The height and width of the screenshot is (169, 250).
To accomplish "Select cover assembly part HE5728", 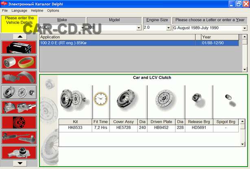I will 123,128.
